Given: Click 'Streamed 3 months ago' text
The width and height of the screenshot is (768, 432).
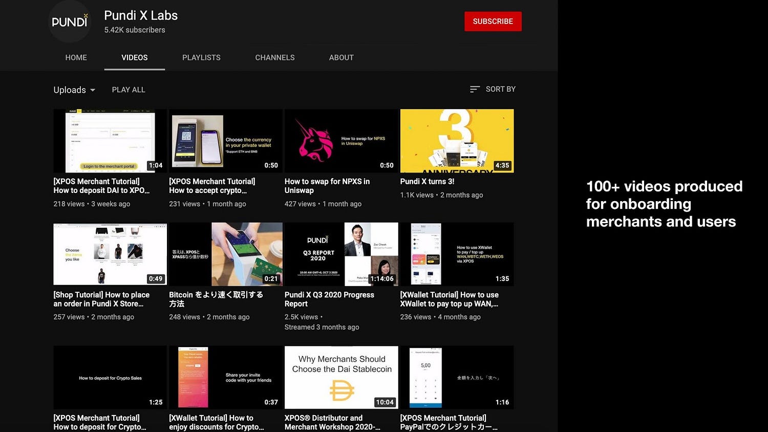Looking at the screenshot, I should pos(322,327).
